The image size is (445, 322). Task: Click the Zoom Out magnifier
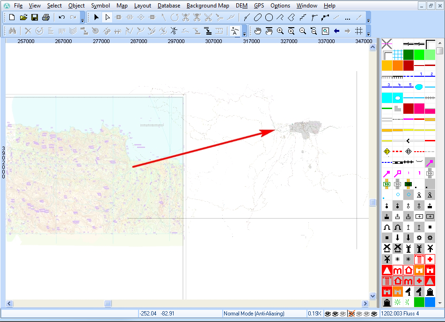[x=303, y=31]
